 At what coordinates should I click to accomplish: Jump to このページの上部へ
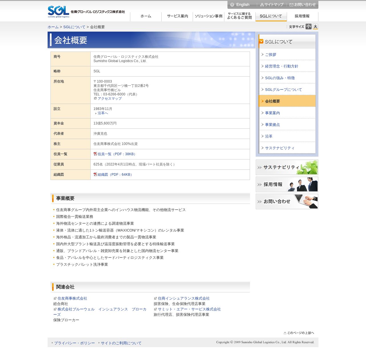coord(299,333)
